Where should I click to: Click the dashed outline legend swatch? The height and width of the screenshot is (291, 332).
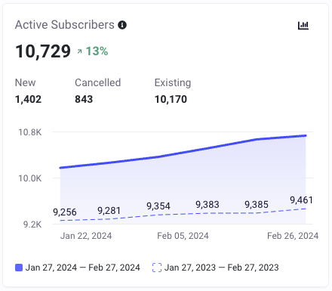pos(157,268)
